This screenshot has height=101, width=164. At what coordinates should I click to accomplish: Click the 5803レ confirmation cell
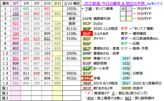click(72, 14)
